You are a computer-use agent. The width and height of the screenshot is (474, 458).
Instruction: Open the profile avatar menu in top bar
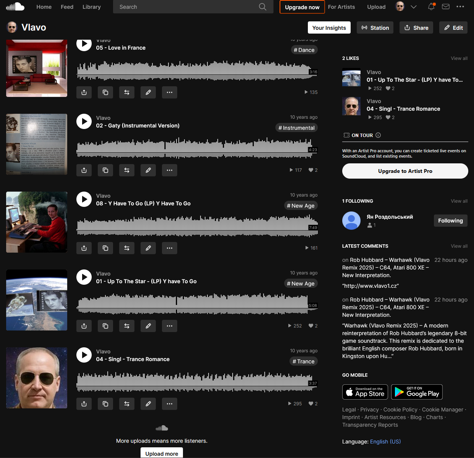click(400, 6)
